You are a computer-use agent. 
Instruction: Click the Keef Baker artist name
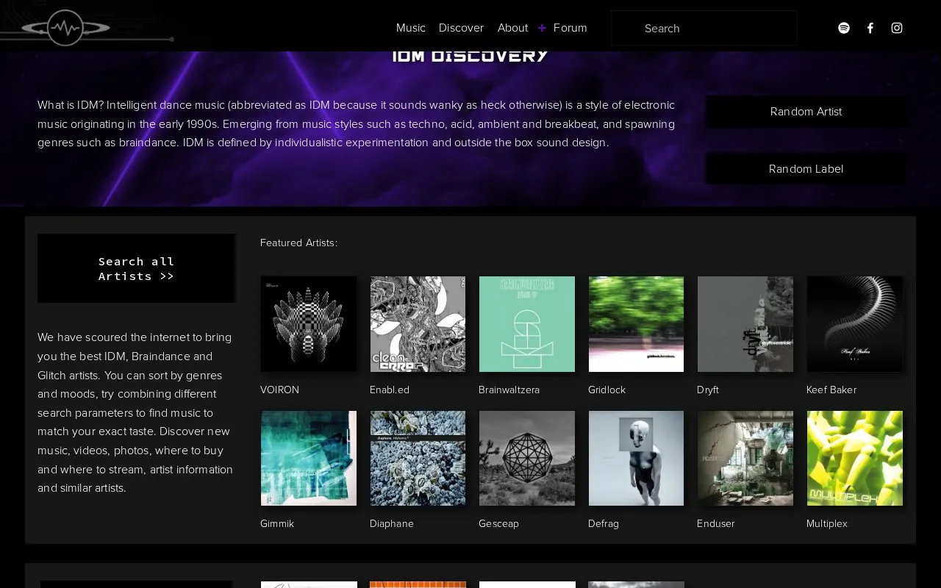pos(831,390)
